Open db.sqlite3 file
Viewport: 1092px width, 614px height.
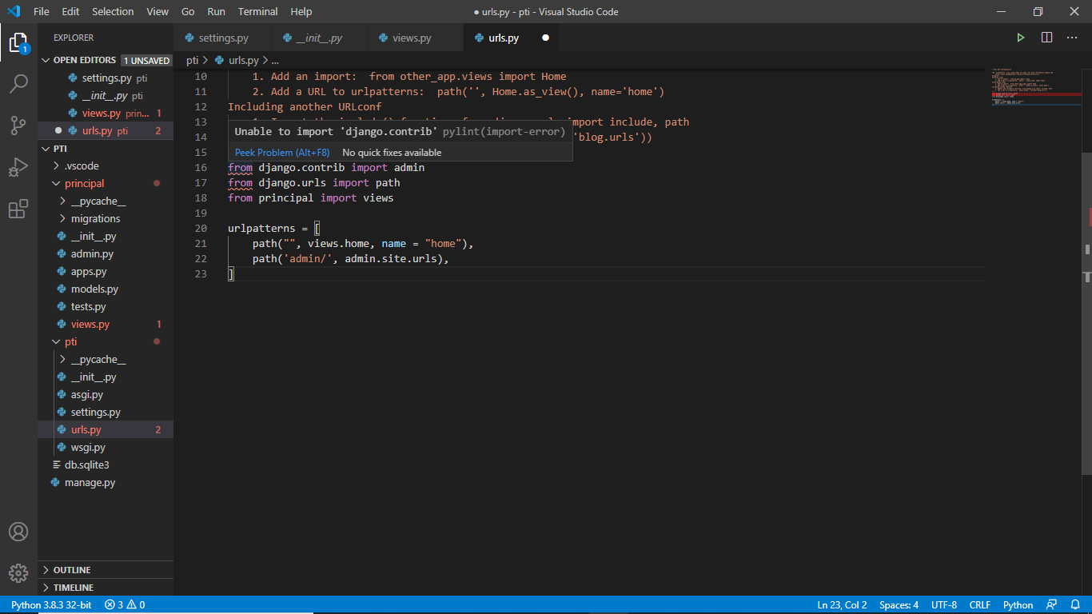coord(86,464)
